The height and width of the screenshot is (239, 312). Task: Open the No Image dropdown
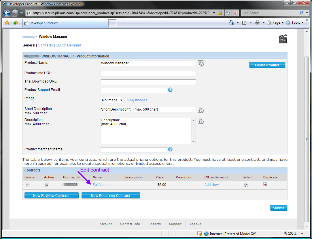112,100
